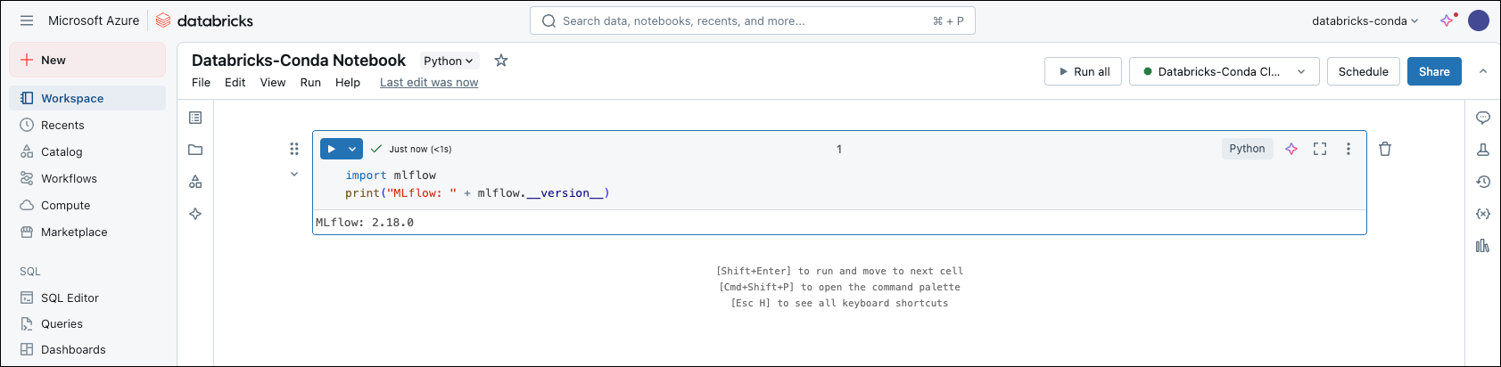This screenshot has width=1501, height=367.
Task: Click the MLflow: 2.18.0 output text
Action: coord(365,223)
